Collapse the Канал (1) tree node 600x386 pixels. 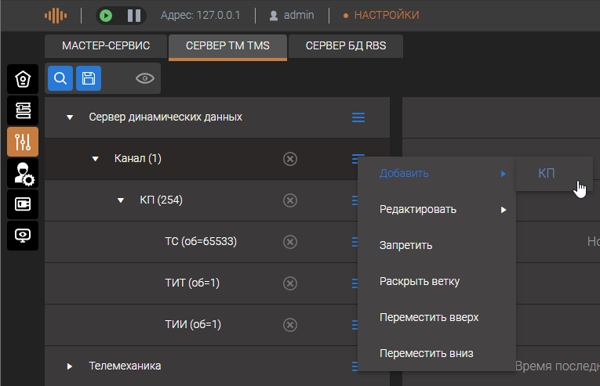pyautogui.click(x=95, y=160)
